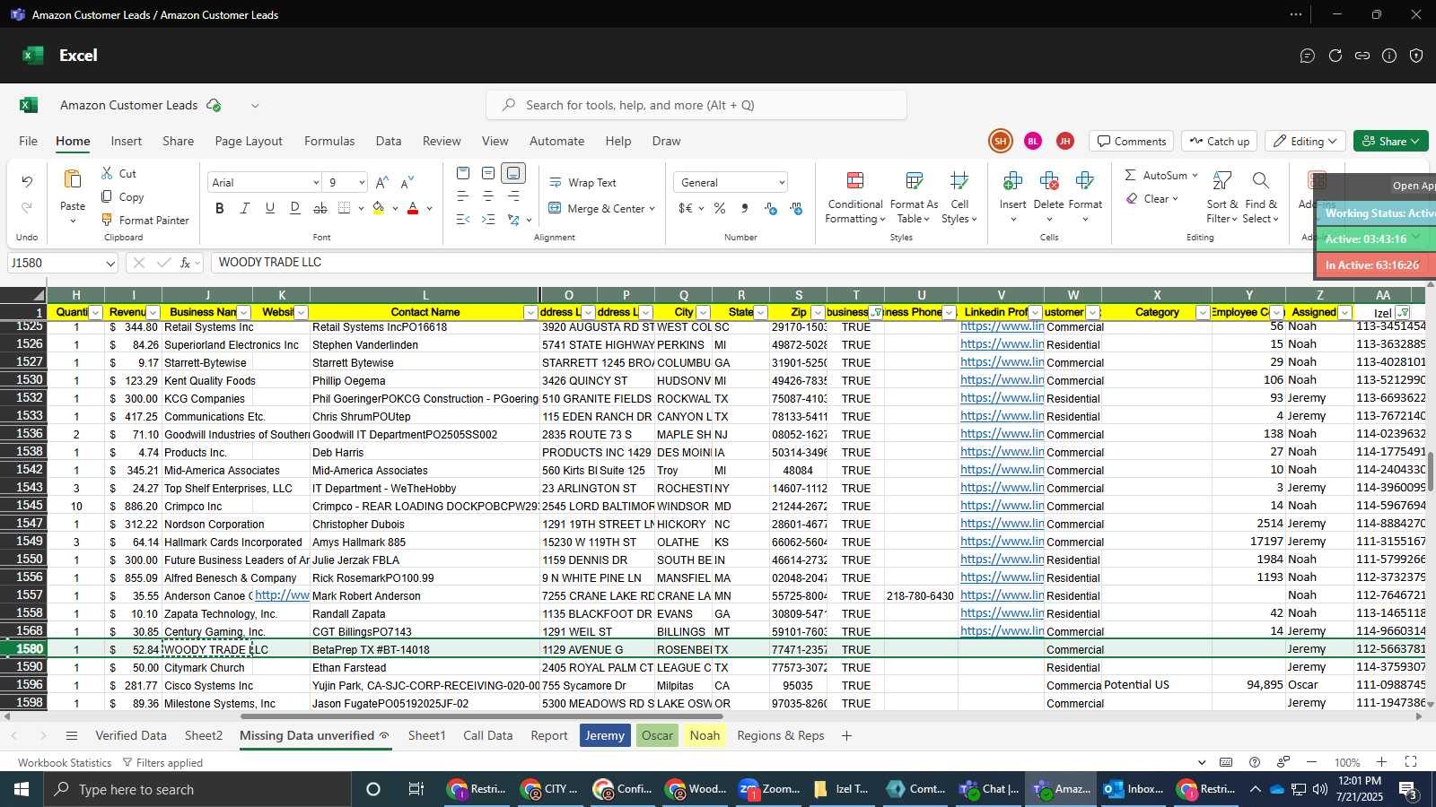Viewport: 1436px width, 807px height.
Task: Click the Format cells icon
Action: click(1084, 181)
